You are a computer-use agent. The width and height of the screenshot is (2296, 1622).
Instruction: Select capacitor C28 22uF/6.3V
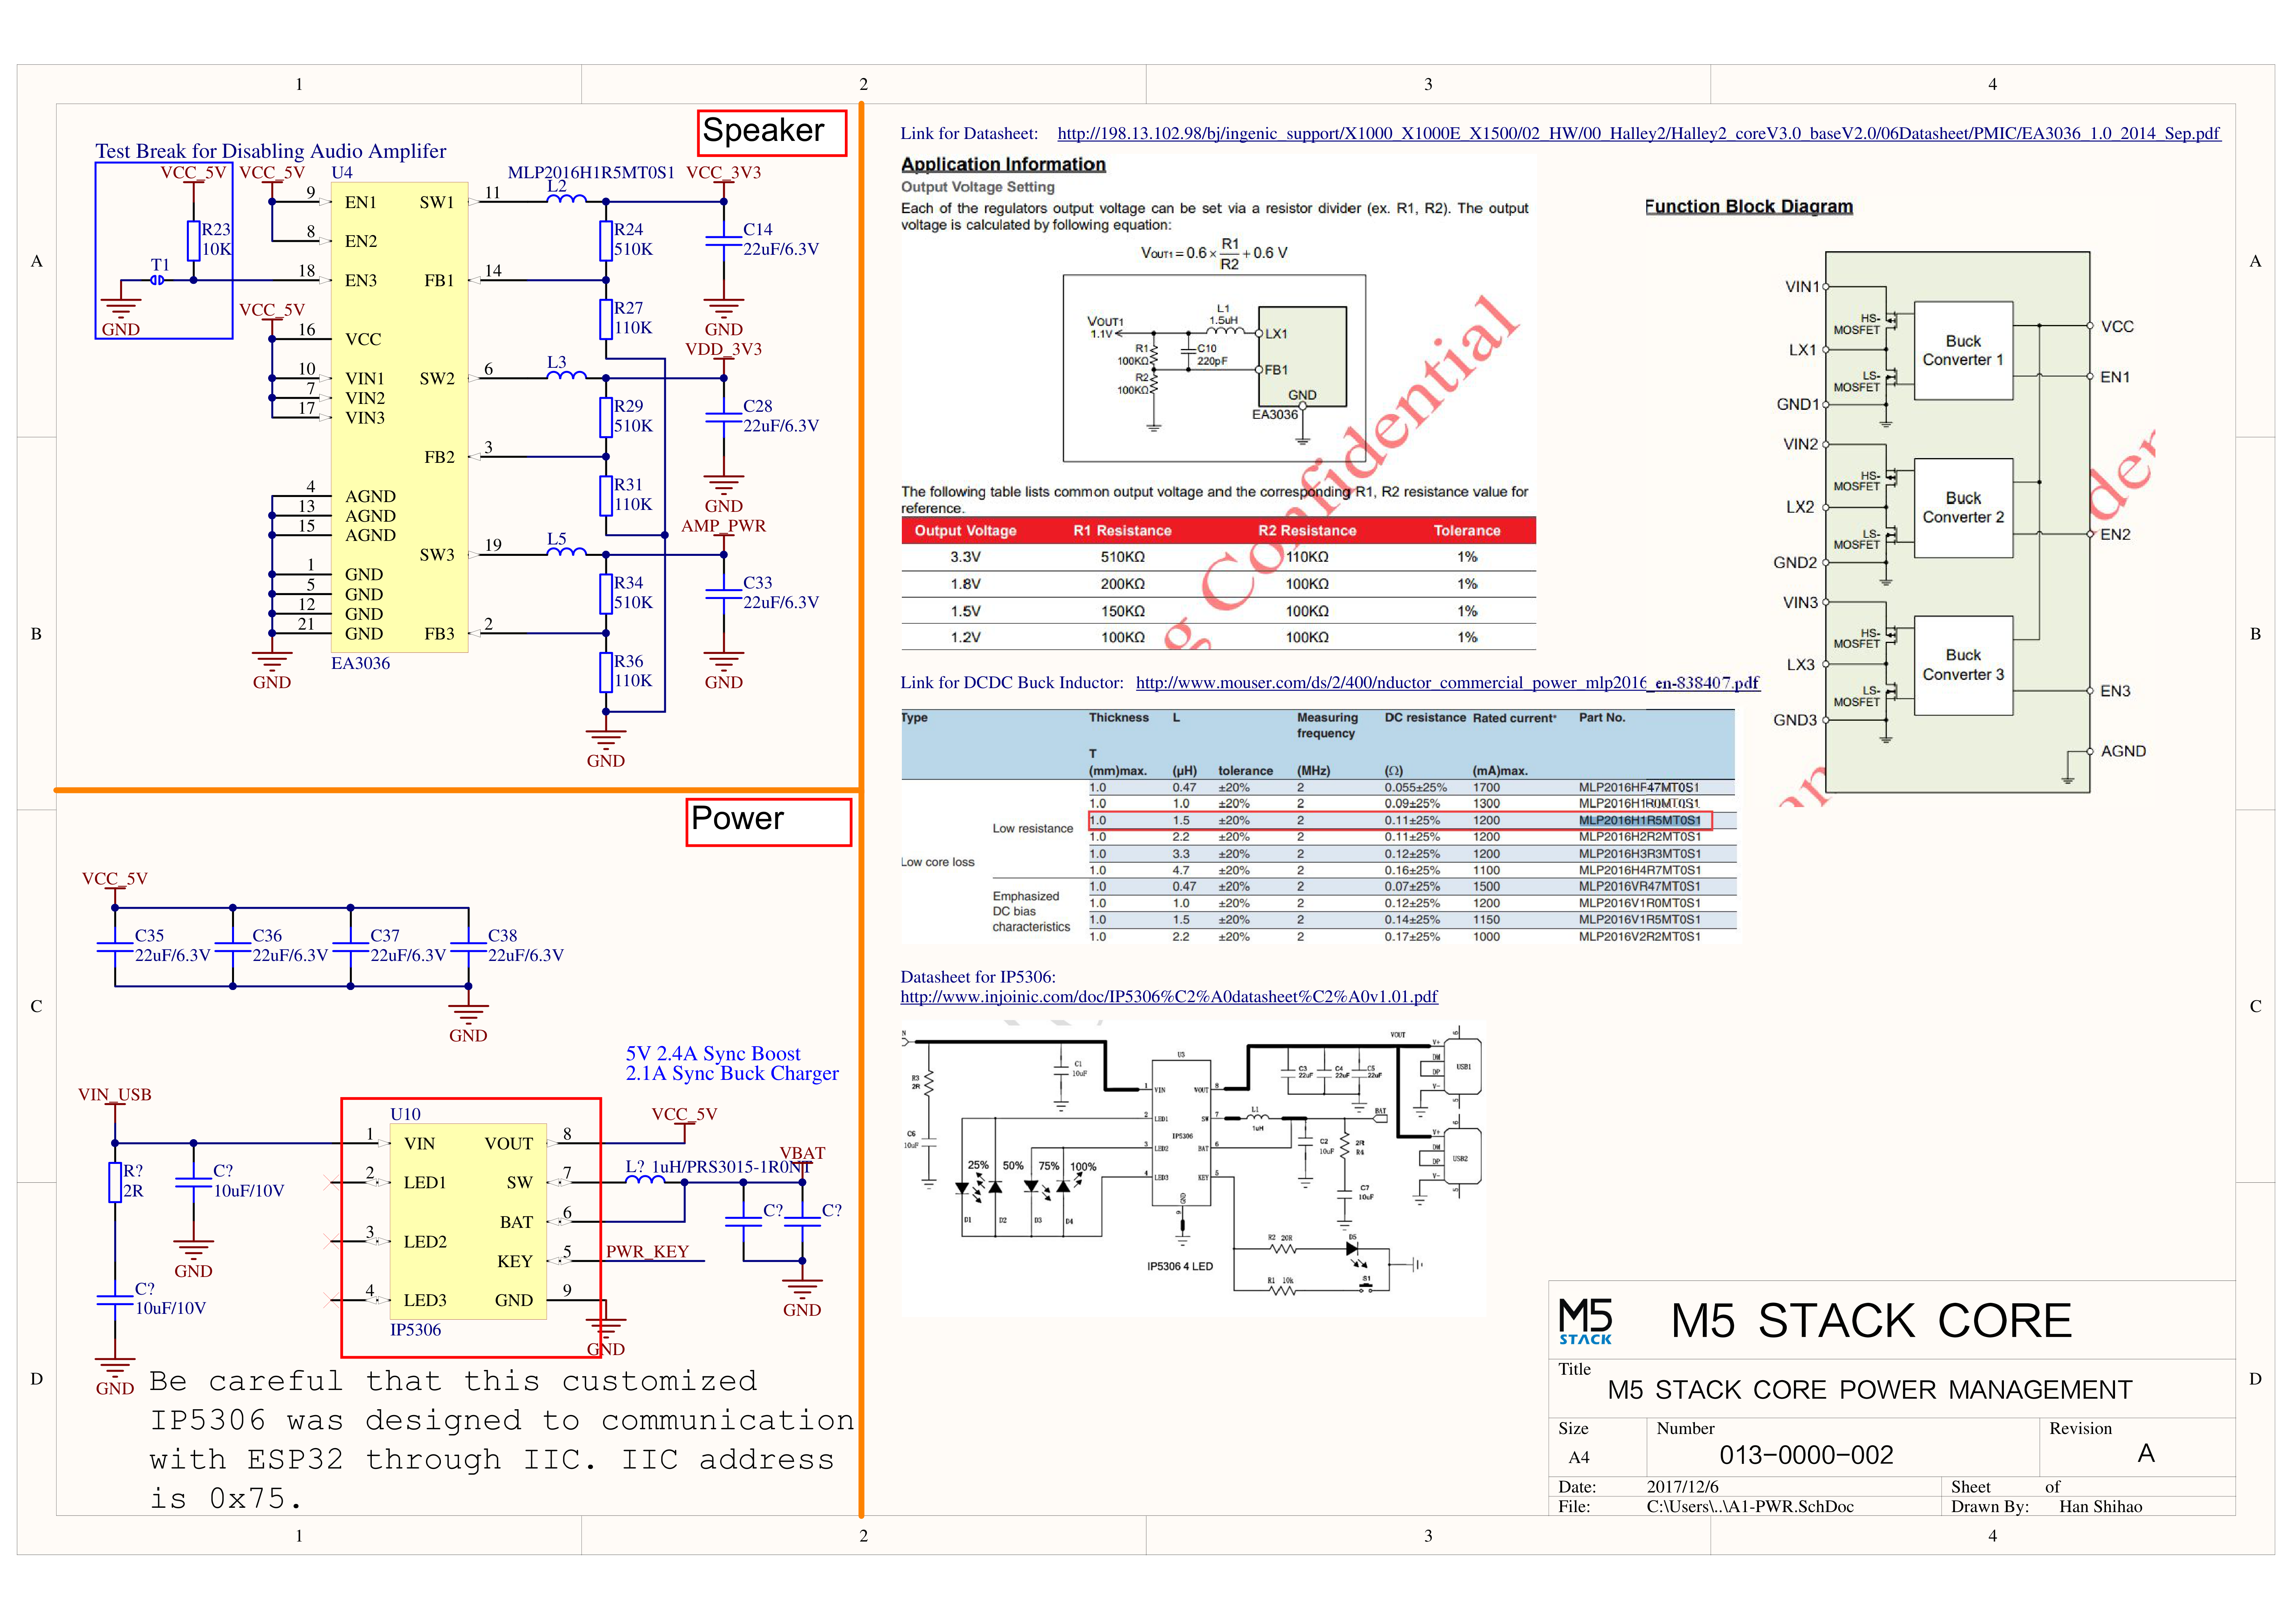(723, 416)
